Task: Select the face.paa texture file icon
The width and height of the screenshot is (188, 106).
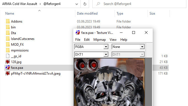Action: click(x=8, y=67)
